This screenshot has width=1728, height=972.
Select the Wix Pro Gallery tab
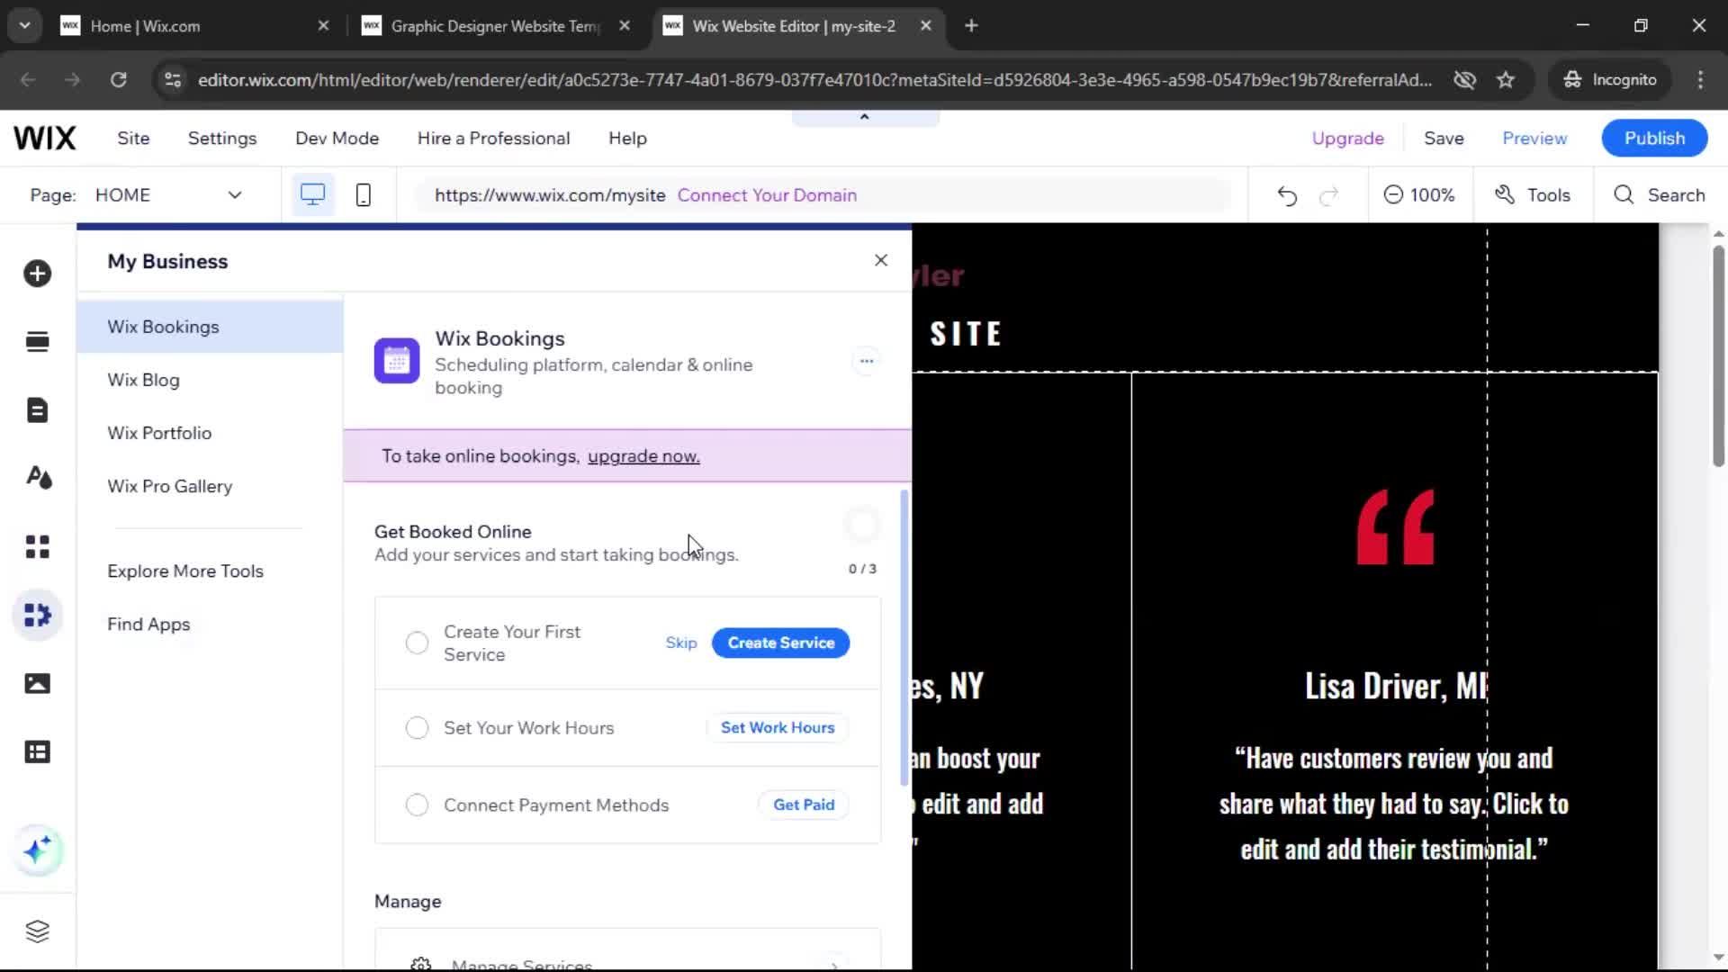coord(210,486)
